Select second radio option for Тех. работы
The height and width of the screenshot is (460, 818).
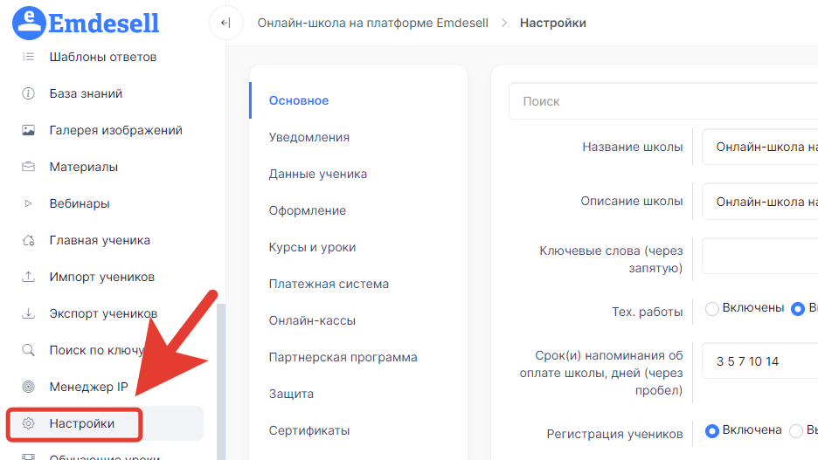coord(798,309)
